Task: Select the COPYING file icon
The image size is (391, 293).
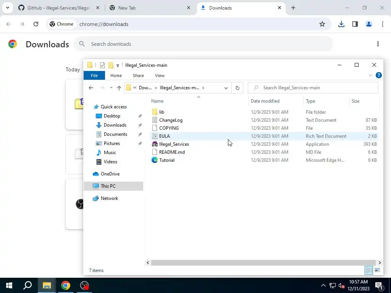Action: (155, 128)
